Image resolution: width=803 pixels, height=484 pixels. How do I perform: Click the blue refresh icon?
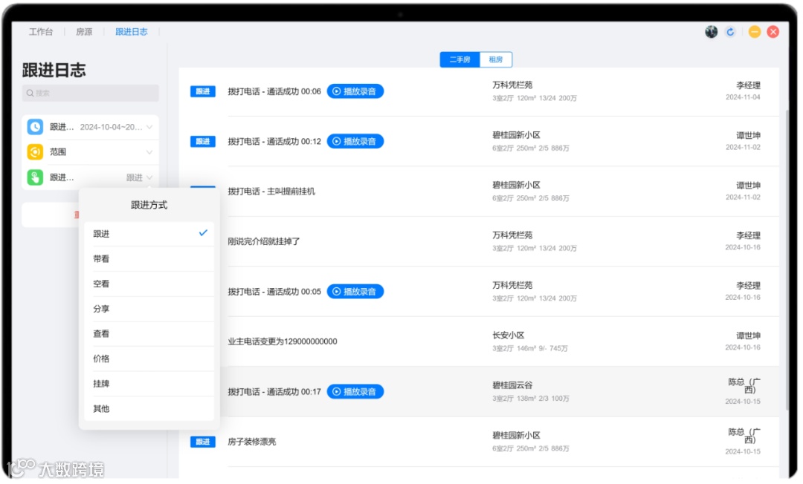730,32
